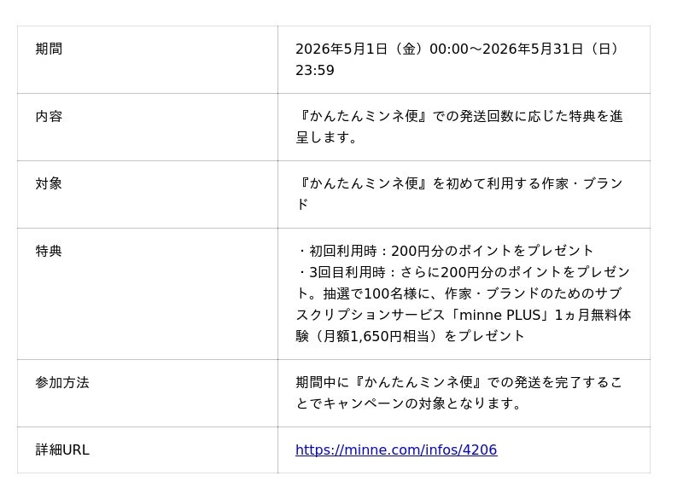Click the 特典 row label
The height and width of the screenshot is (499, 683).
tap(49, 251)
